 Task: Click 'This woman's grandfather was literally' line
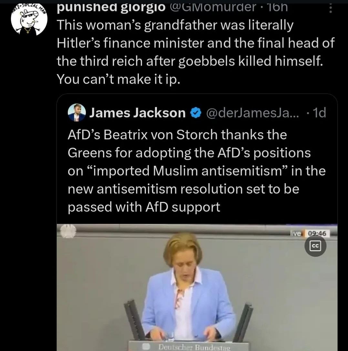click(175, 25)
